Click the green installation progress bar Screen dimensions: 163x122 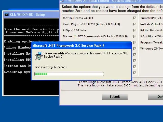click(x=69, y=74)
